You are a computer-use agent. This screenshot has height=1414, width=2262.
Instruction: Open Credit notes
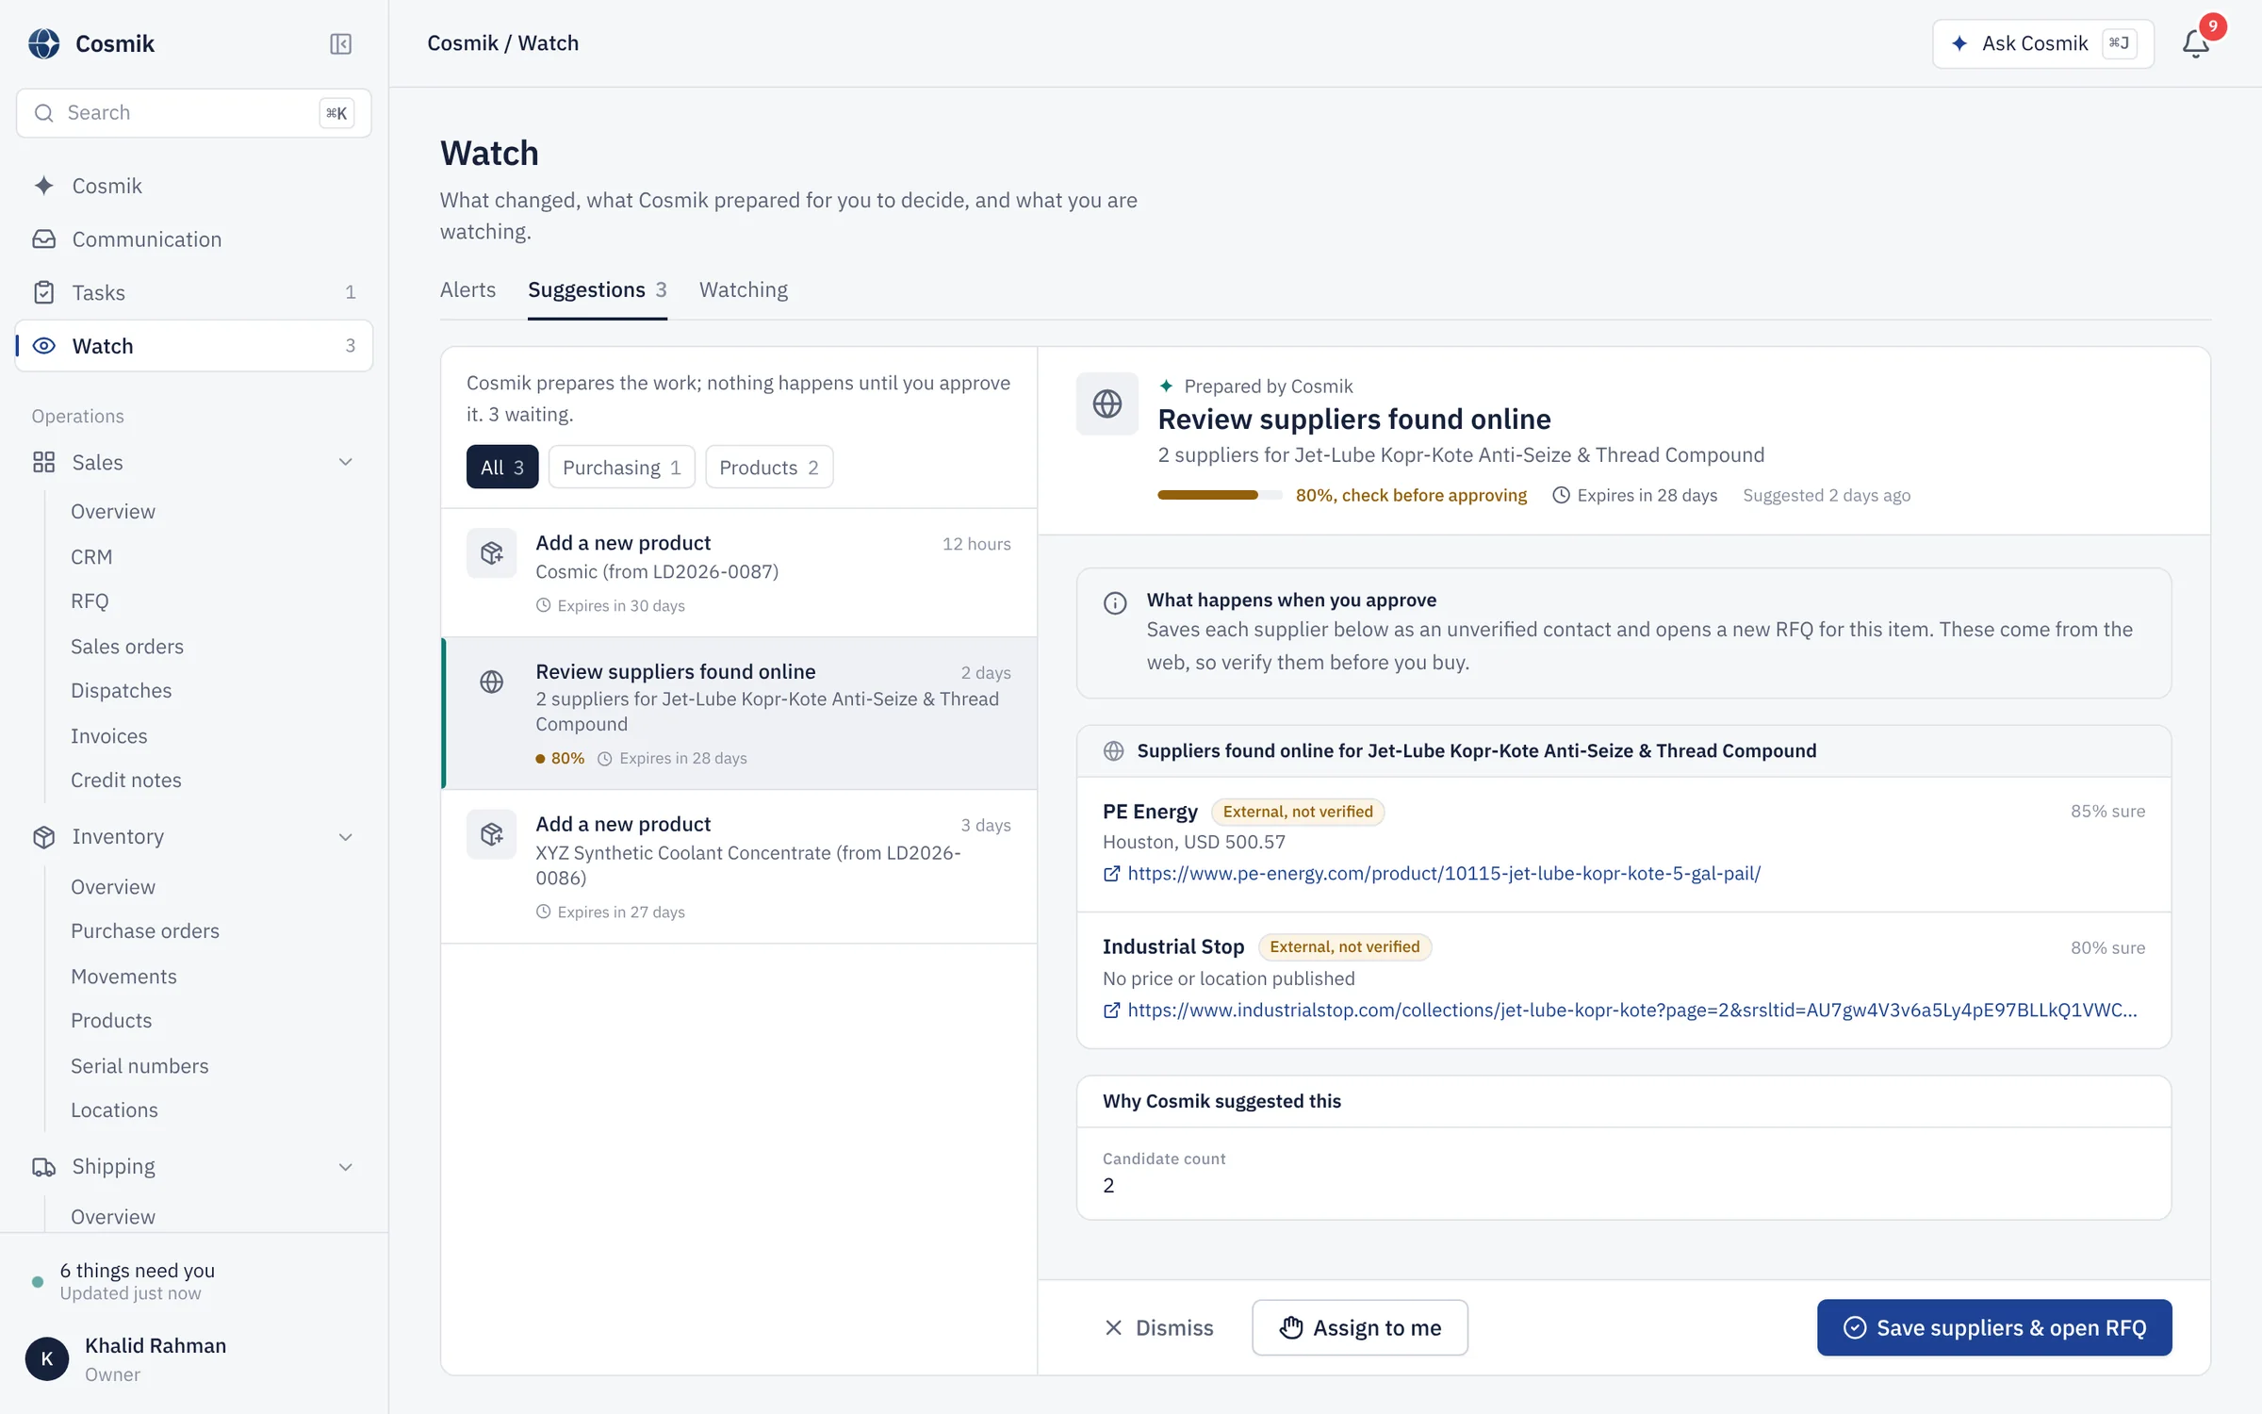(125, 781)
